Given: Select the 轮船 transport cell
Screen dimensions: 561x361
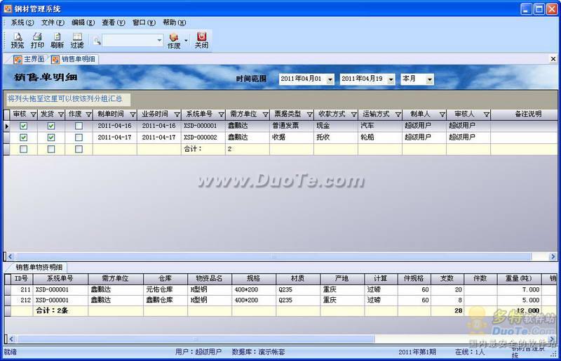Looking at the screenshot, I should [380, 137].
